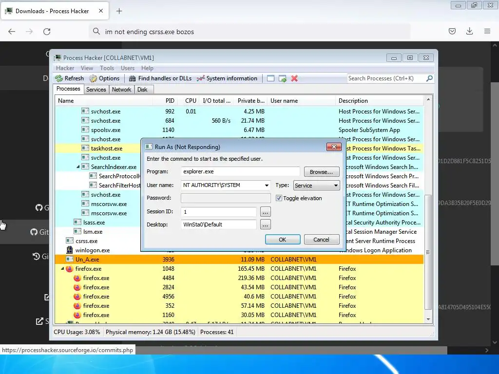Open Users menu
This screenshot has width=499, height=374.
point(128,68)
